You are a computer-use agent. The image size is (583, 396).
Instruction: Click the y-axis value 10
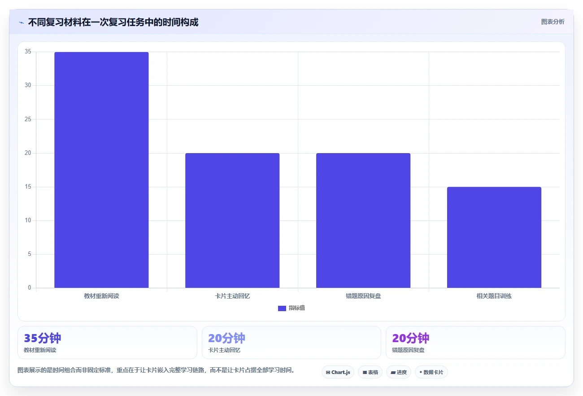tap(28, 220)
